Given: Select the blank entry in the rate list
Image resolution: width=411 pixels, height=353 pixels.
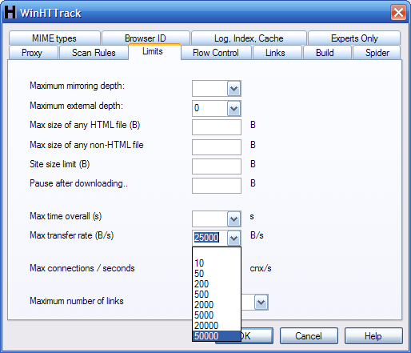Looking at the screenshot, I should tap(217, 253).
